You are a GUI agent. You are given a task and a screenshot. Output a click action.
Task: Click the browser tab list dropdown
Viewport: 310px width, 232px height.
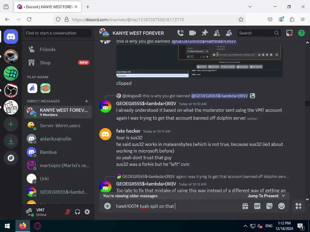[250, 7]
